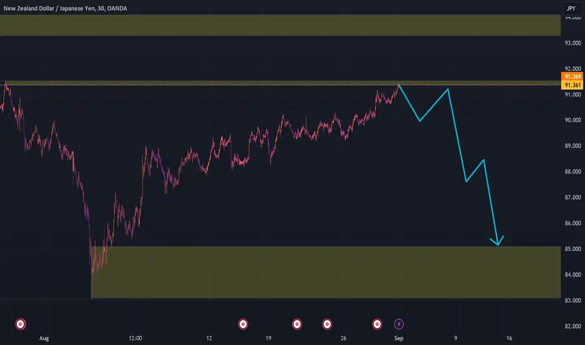Click the 84.000 price axis label

click(x=572, y=275)
